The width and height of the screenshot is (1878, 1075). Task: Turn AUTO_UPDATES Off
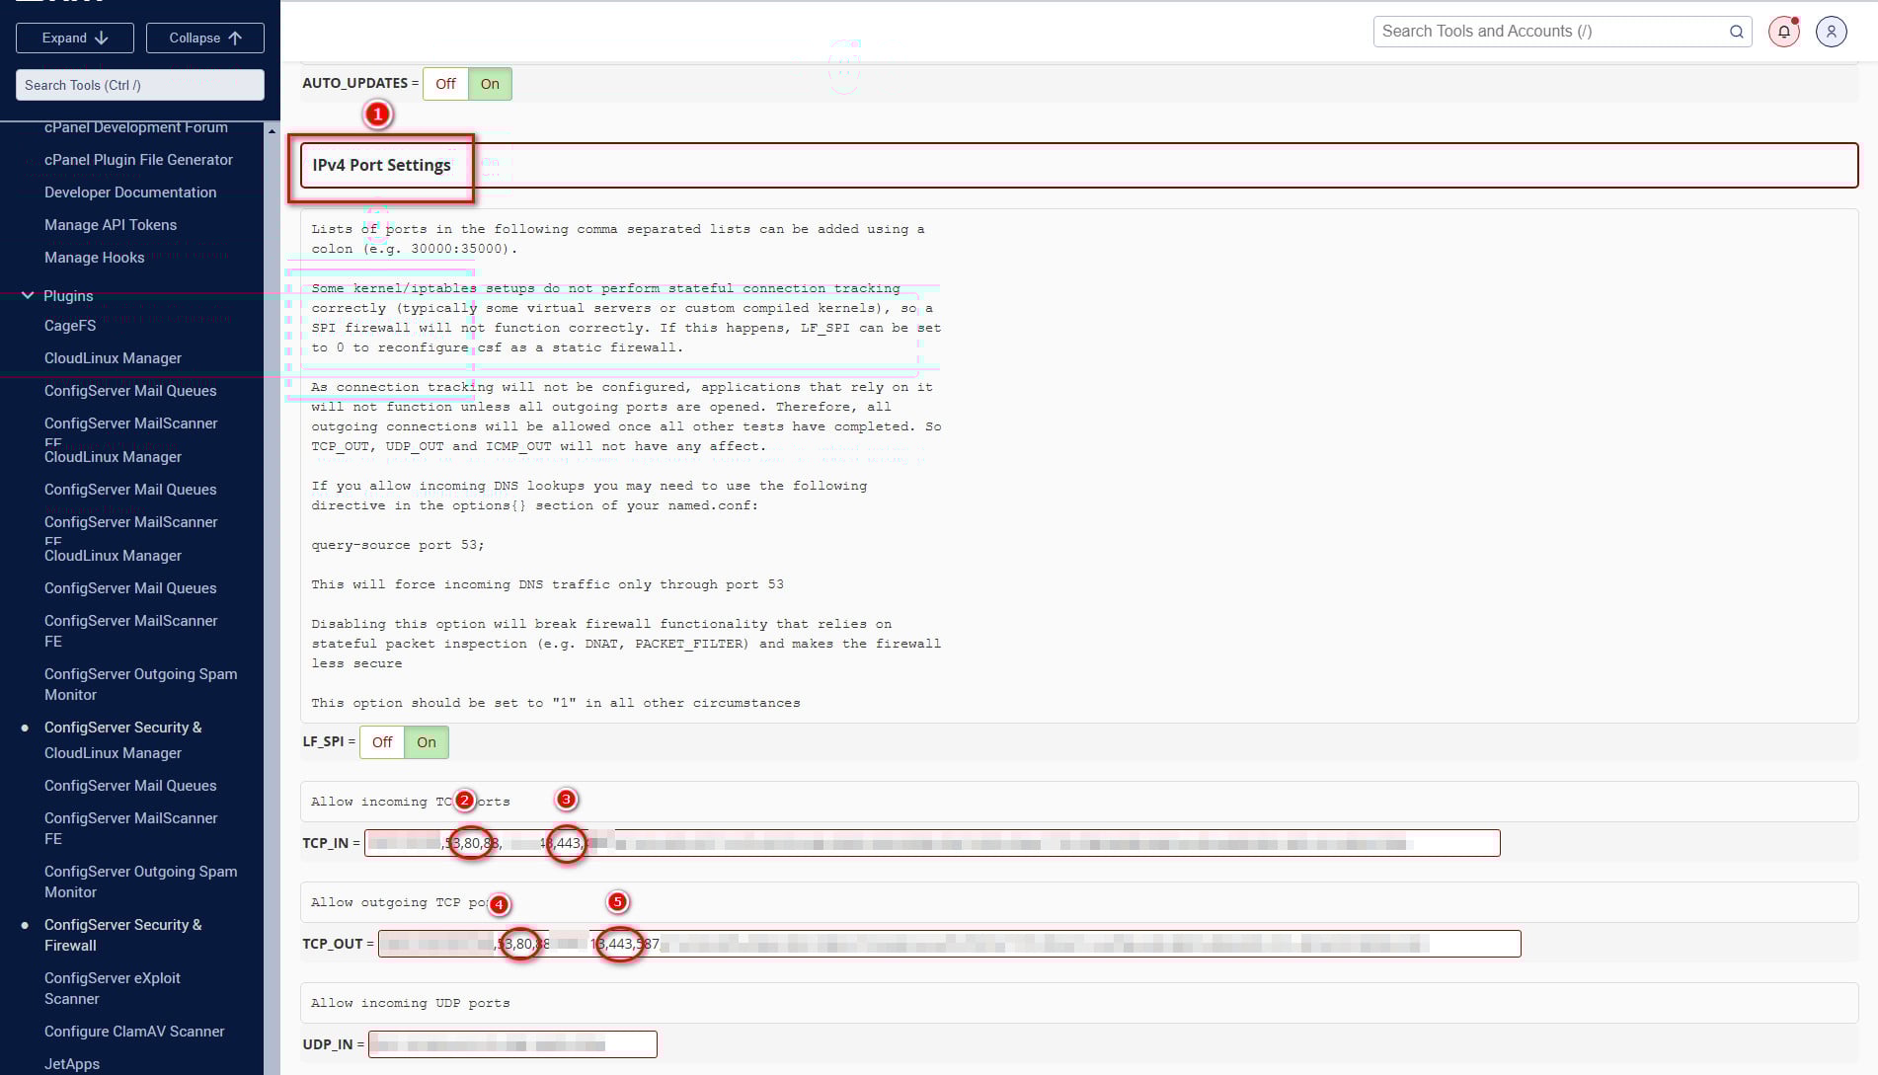coord(445,84)
